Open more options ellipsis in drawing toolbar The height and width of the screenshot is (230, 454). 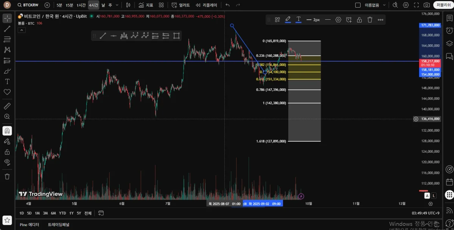pos(381,20)
